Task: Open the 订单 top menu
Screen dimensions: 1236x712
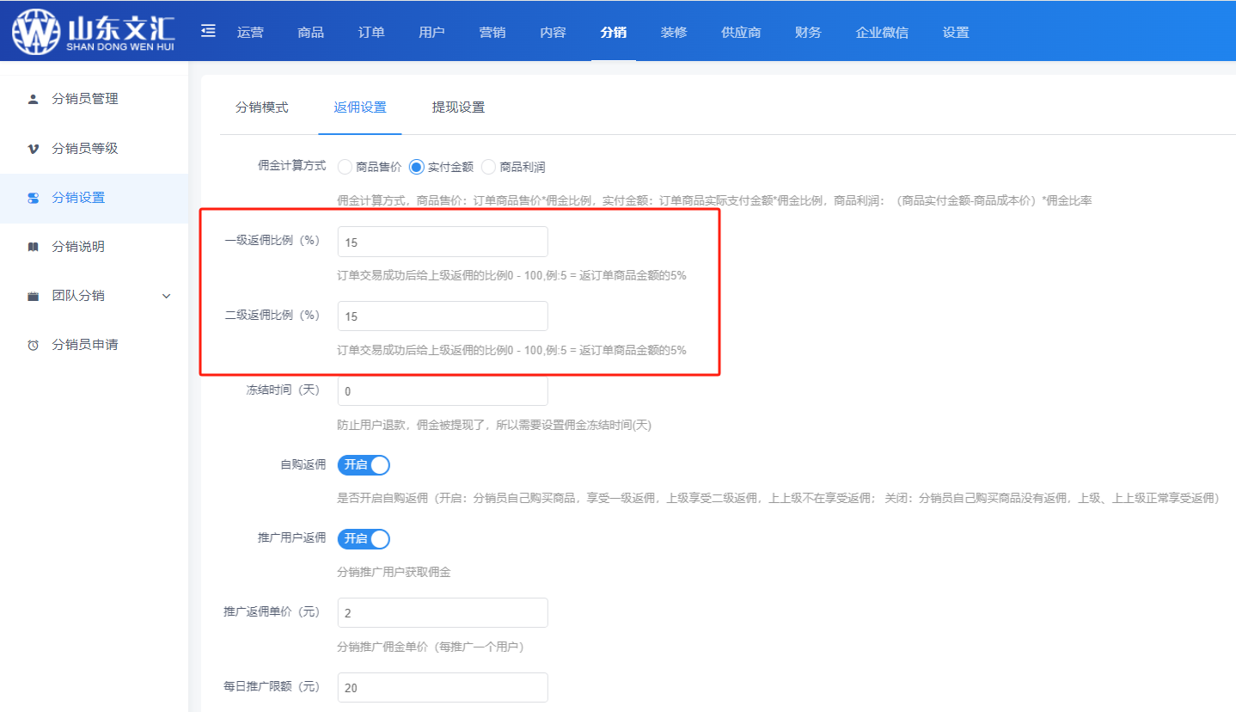Action: (x=371, y=33)
